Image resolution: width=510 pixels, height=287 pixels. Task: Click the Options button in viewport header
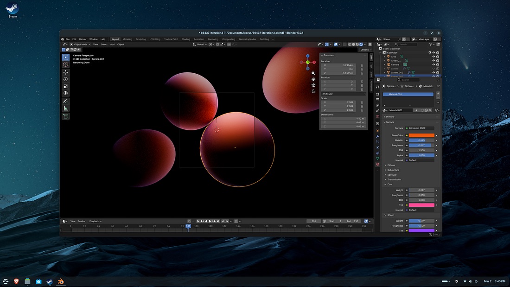pos(365,50)
